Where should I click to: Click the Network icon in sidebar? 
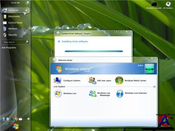pos(5,29)
